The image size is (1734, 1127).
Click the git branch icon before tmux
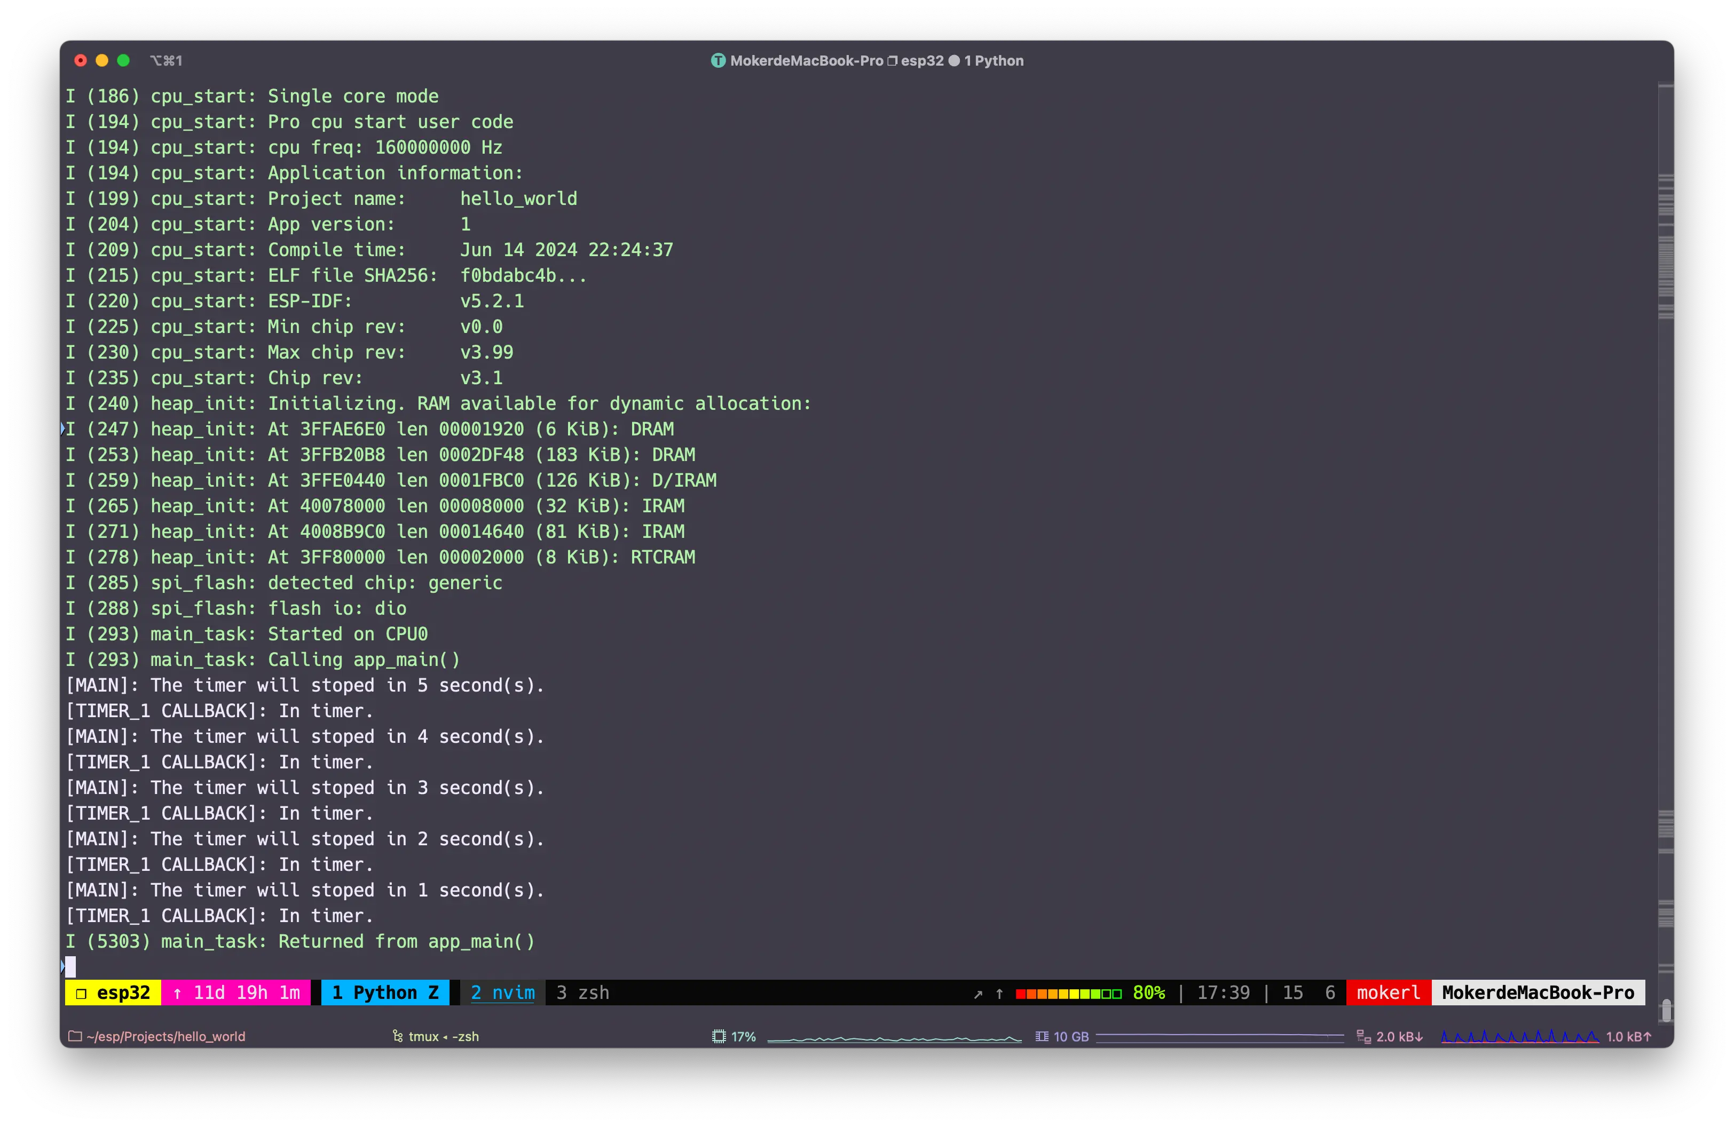click(x=398, y=1036)
